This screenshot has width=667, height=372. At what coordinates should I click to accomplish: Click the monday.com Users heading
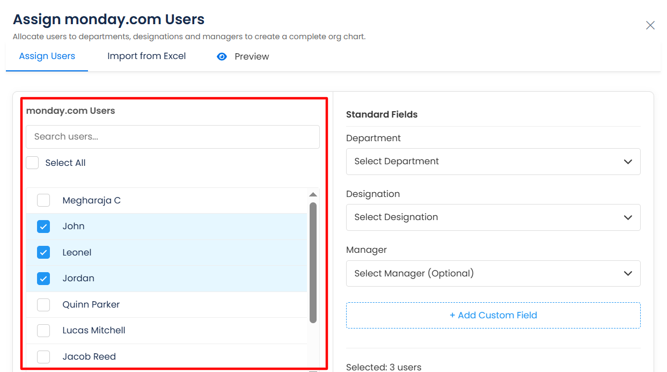tap(71, 111)
